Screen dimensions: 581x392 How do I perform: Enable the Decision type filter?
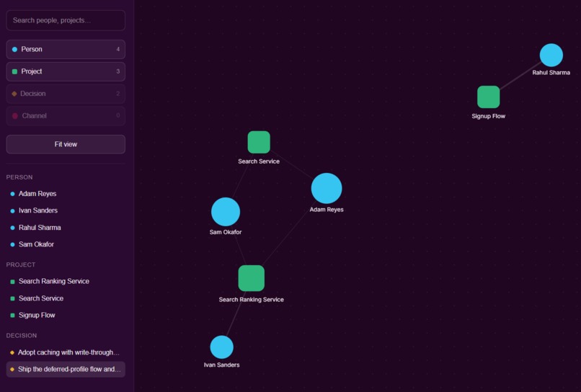(66, 94)
